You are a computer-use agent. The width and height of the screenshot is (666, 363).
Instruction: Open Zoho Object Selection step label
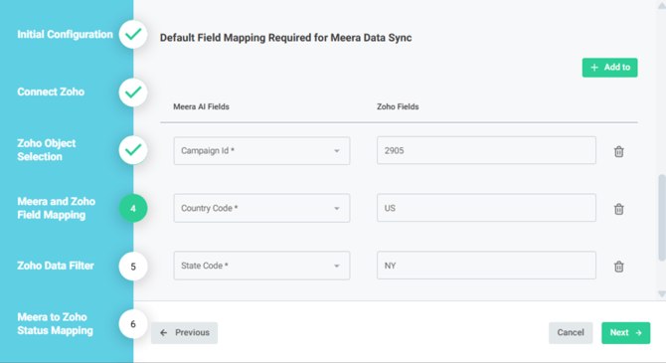pos(47,149)
